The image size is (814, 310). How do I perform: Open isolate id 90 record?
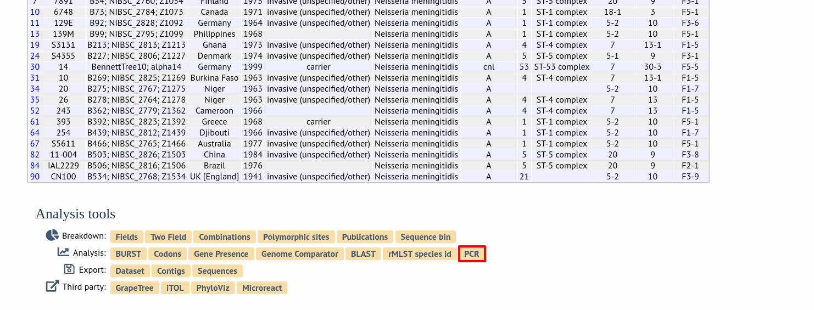(x=35, y=177)
